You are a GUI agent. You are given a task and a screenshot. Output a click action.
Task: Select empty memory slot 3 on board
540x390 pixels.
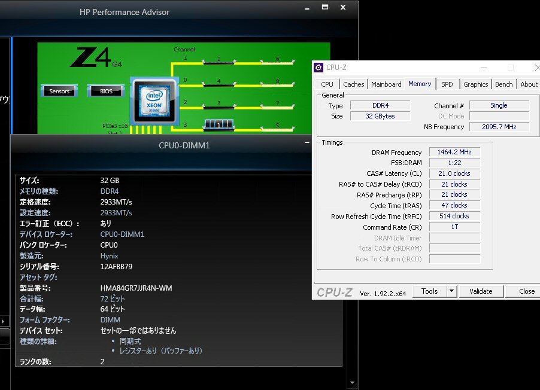tap(219, 105)
